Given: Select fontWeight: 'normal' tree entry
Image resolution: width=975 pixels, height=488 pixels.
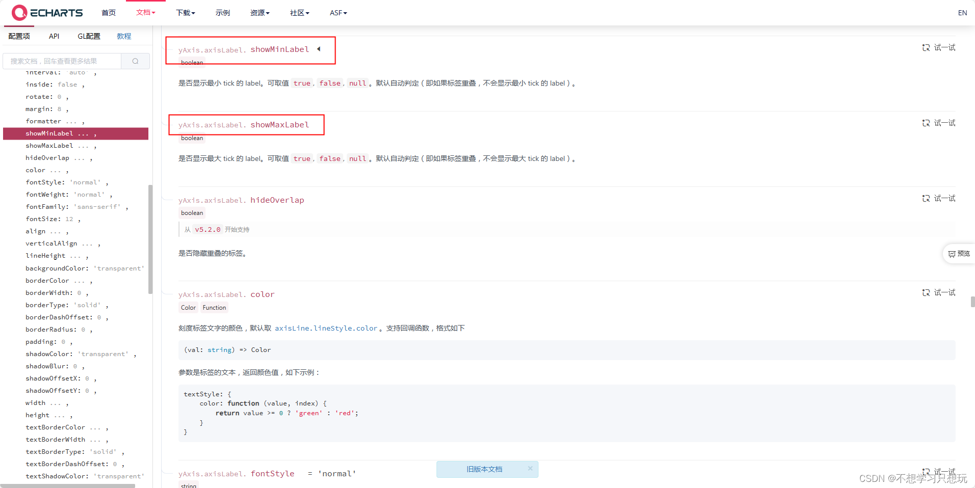Looking at the screenshot, I should point(69,195).
